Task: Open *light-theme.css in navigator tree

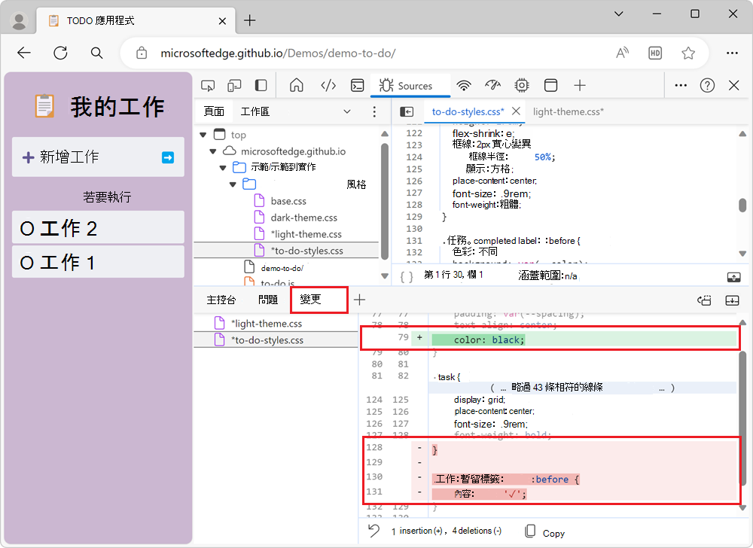Action: click(306, 234)
